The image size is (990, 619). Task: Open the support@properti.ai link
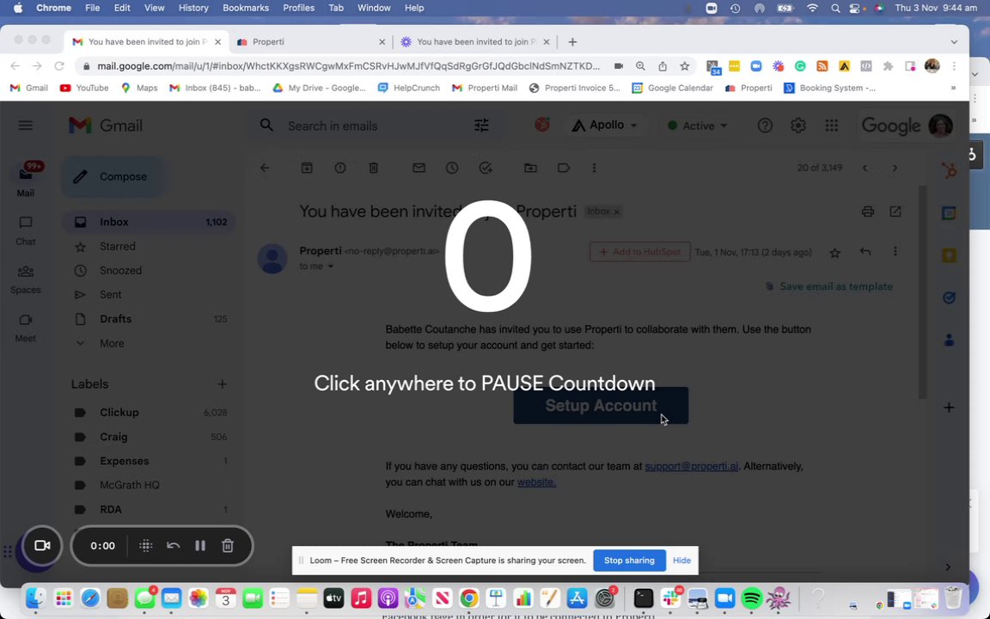(691, 466)
